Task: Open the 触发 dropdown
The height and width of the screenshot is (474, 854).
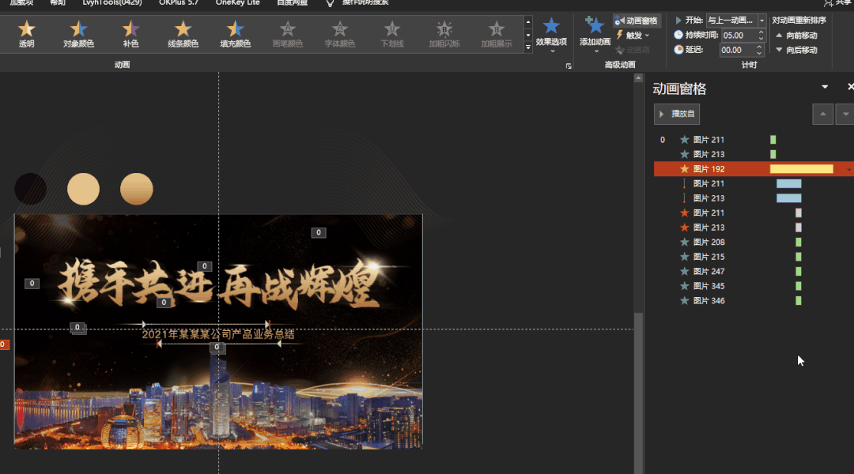Action: pyautogui.click(x=638, y=35)
